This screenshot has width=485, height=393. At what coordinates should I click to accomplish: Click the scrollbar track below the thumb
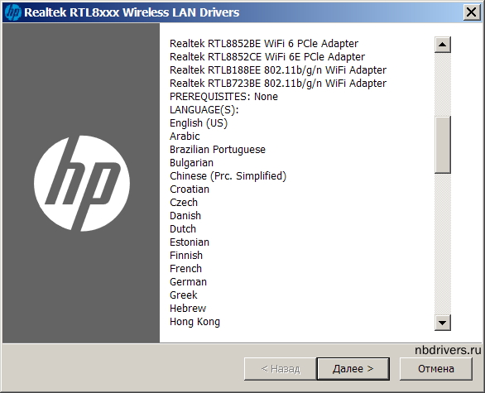click(x=443, y=244)
